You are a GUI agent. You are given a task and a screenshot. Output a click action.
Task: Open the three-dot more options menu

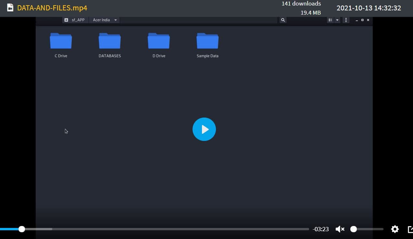tap(346, 20)
